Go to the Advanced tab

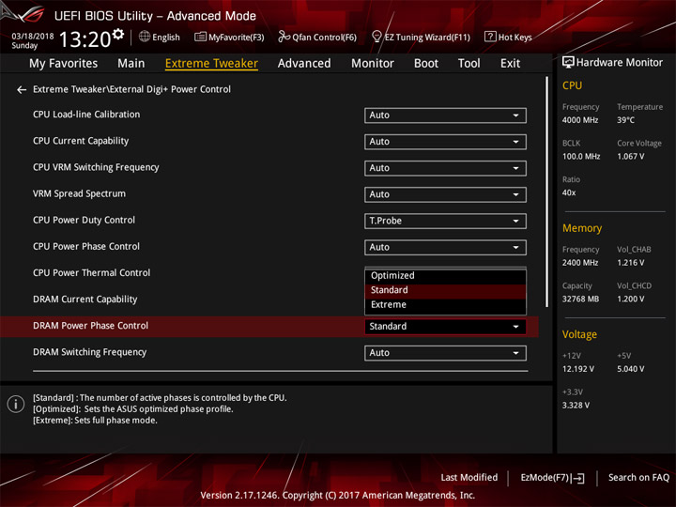coord(304,64)
